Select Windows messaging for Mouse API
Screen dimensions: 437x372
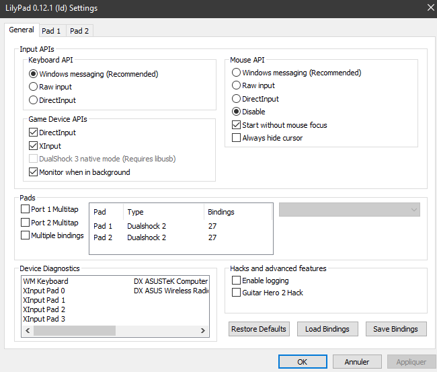(236, 73)
